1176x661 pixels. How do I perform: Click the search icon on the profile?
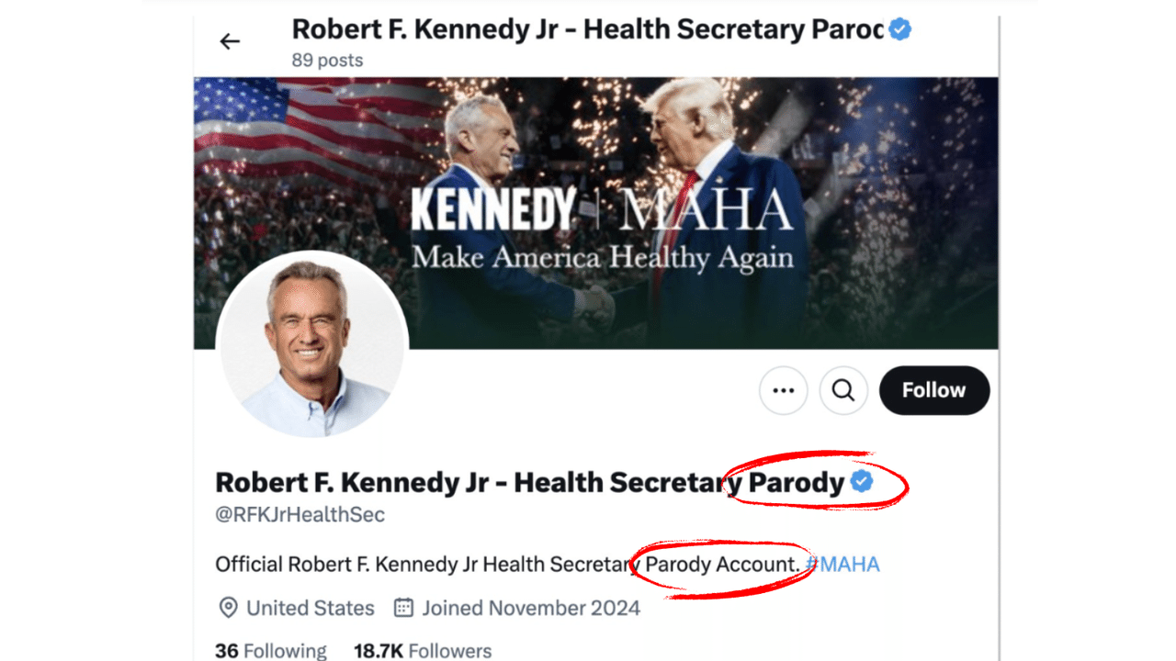(x=842, y=390)
